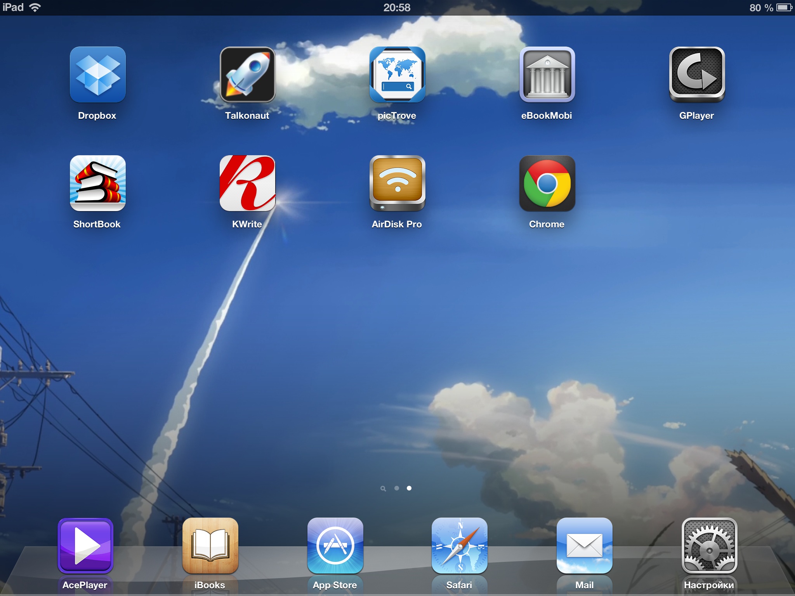Launch the Talkonaut rocket app
795x596 pixels.
pyautogui.click(x=247, y=74)
